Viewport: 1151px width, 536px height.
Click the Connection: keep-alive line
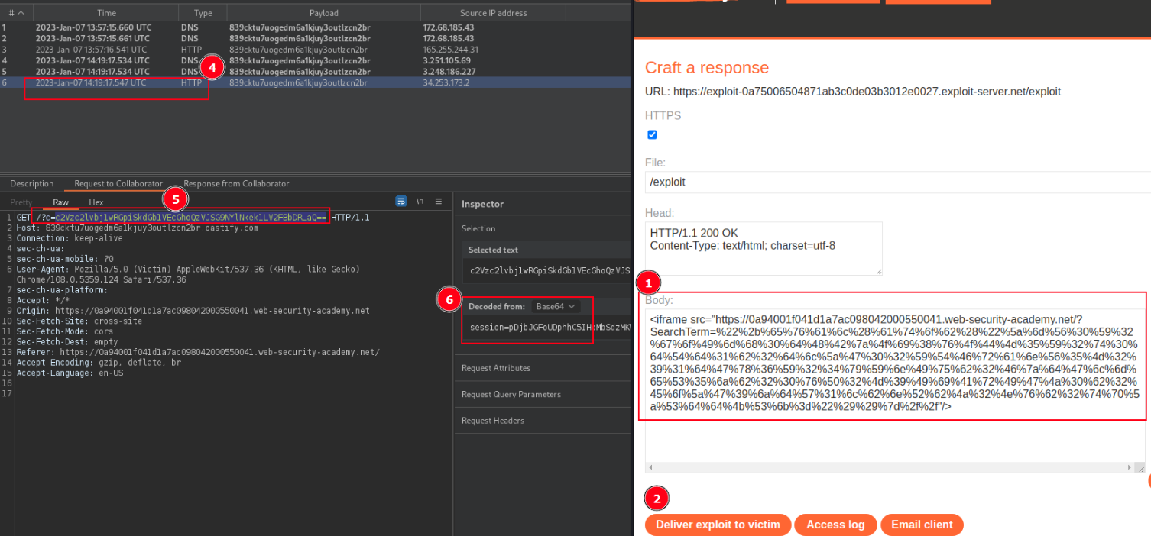tap(70, 238)
